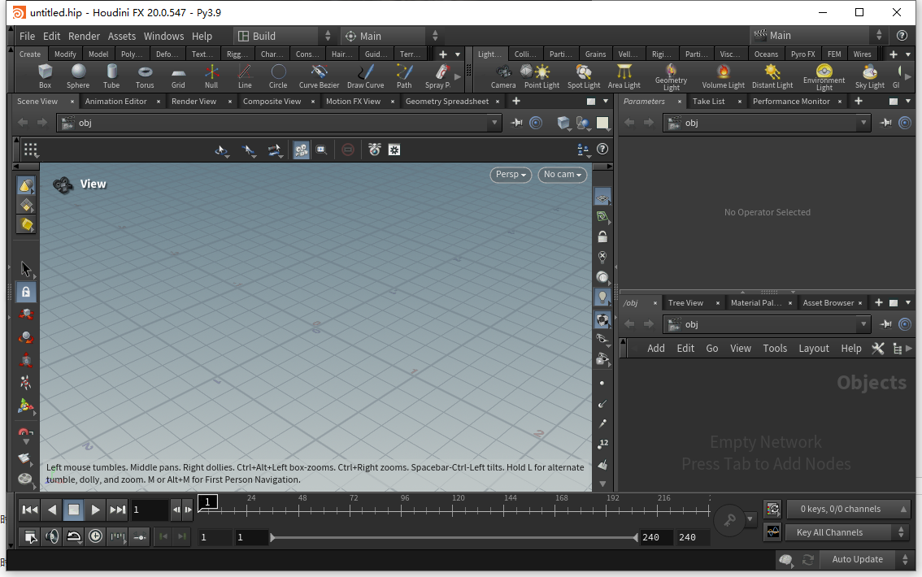The image size is (922, 577).
Task: Open the File menu
Action: point(27,36)
